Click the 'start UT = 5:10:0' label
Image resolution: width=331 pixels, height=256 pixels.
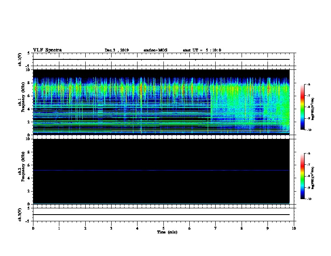point(202,50)
